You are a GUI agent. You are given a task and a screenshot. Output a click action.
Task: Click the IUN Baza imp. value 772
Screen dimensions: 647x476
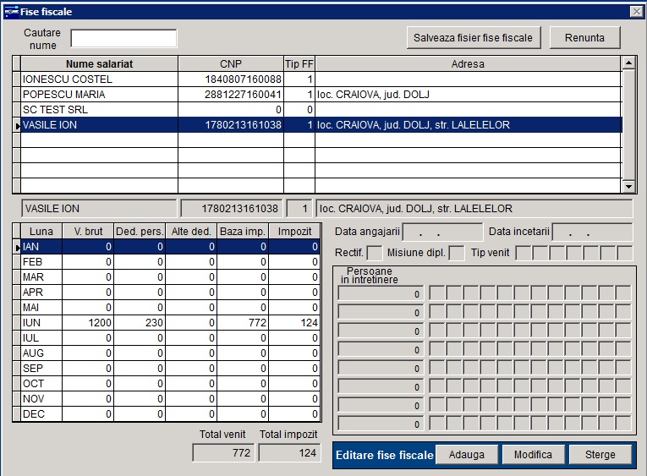tap(243, 323)
